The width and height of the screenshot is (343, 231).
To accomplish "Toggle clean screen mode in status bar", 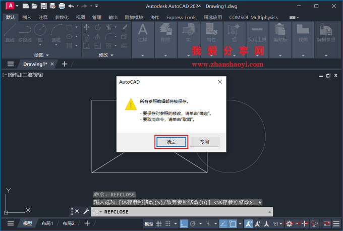I will (x=327, y=223).
